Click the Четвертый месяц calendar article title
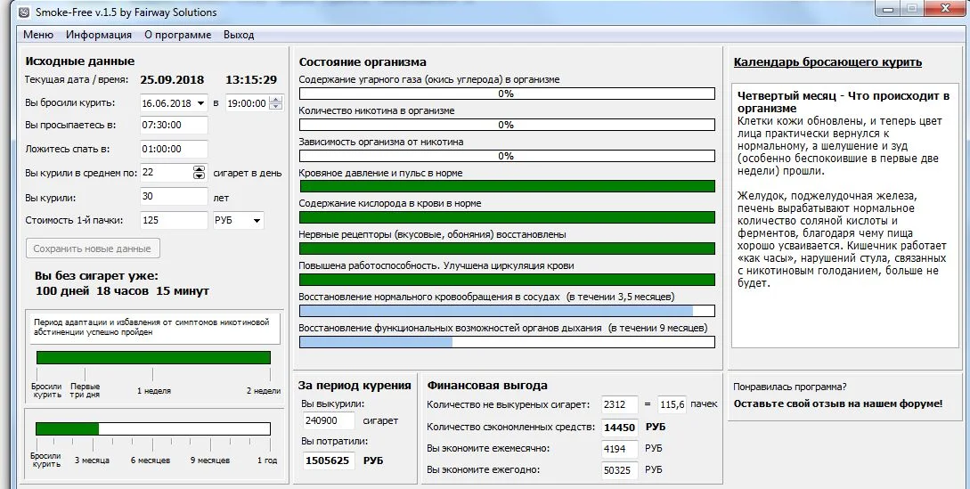Screen dimensions: 970x489 tap(844, 102)
